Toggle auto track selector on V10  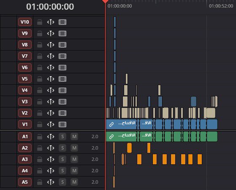[51, 22]
